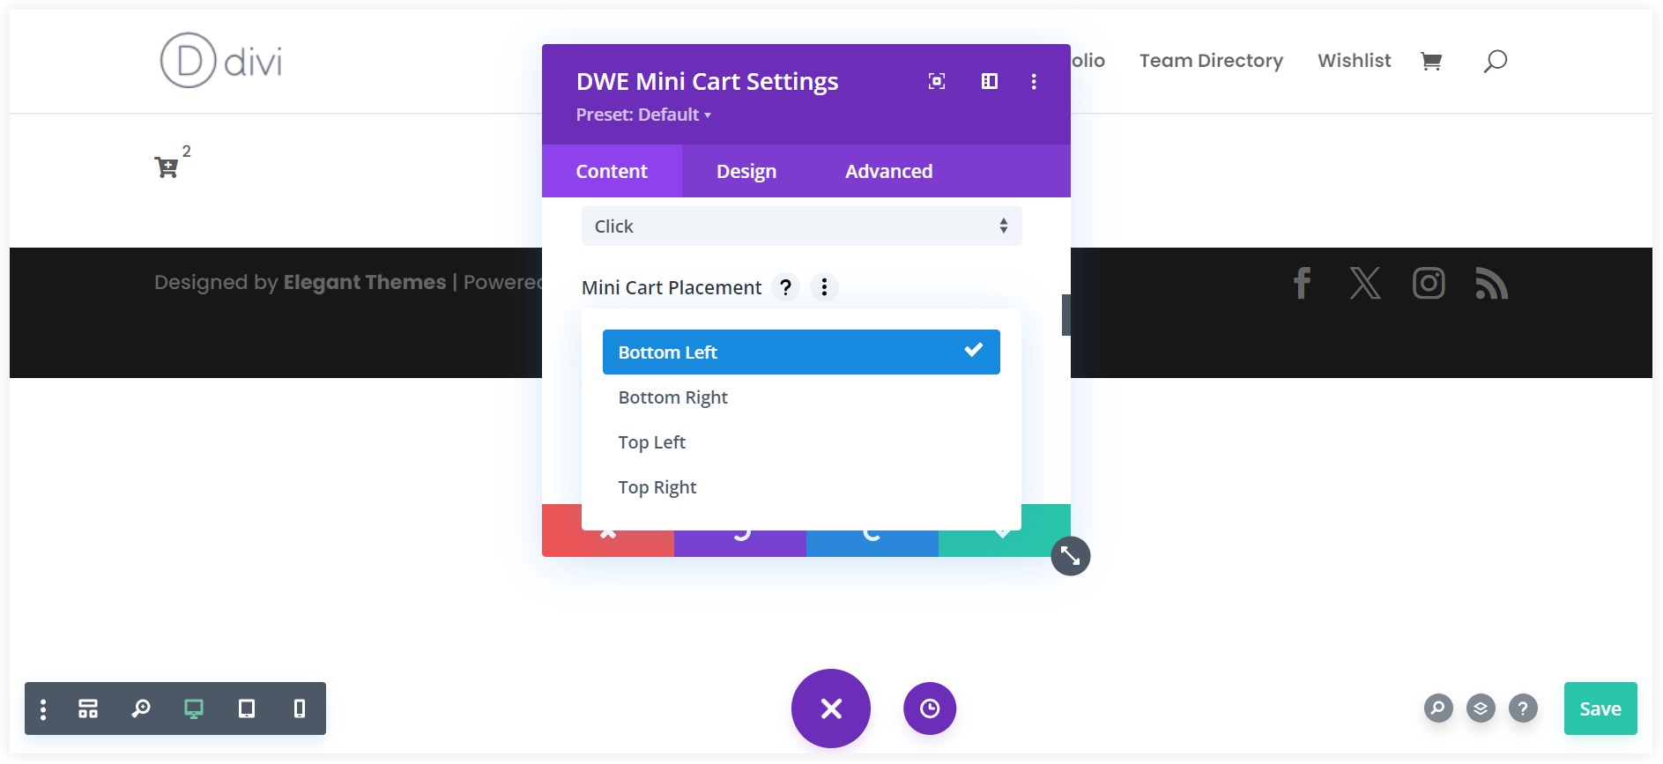Open the Click trigger dropdown

801,226
